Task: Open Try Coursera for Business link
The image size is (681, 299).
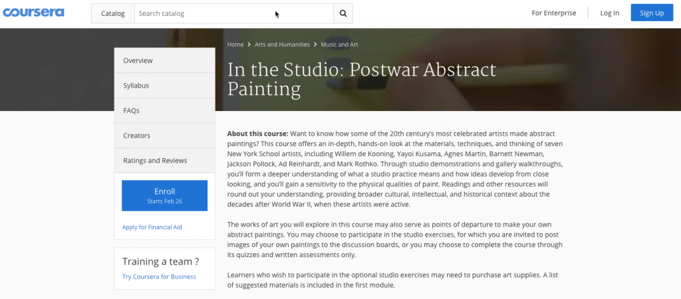Action: click(x=159, y=276)
